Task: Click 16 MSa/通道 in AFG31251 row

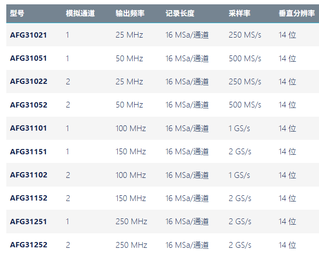Action: (187, 221)
